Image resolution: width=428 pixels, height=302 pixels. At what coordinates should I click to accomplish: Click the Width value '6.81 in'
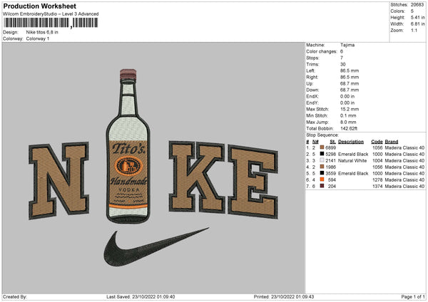coord(417,24)
